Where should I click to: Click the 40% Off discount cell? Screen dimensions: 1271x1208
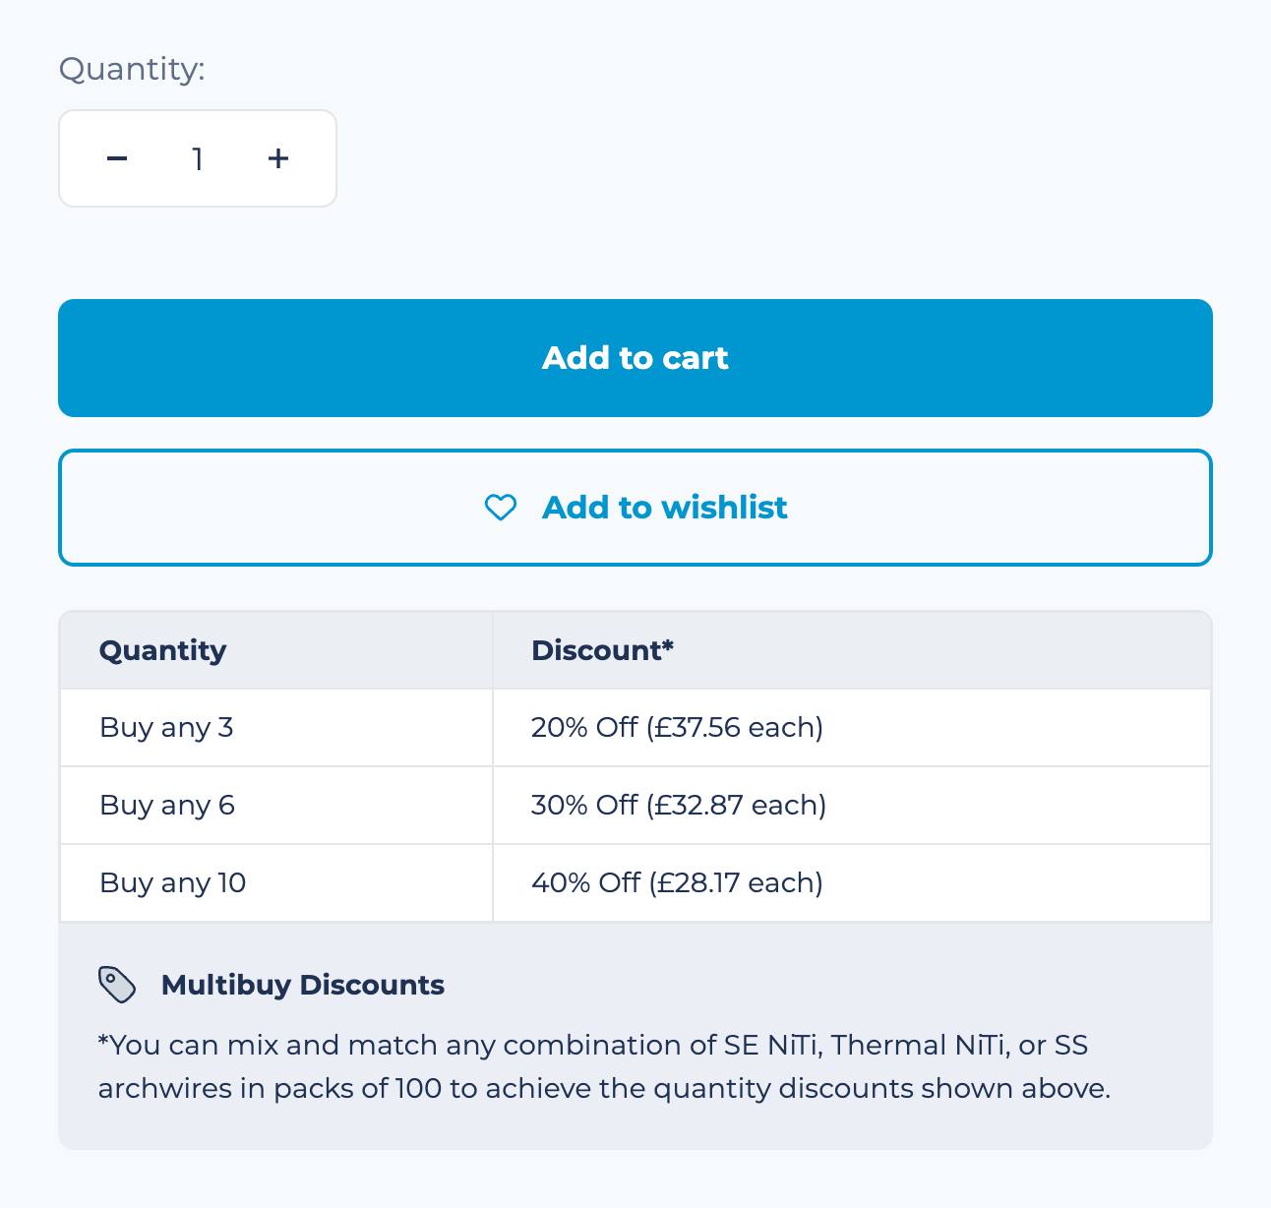click(677, 882)
